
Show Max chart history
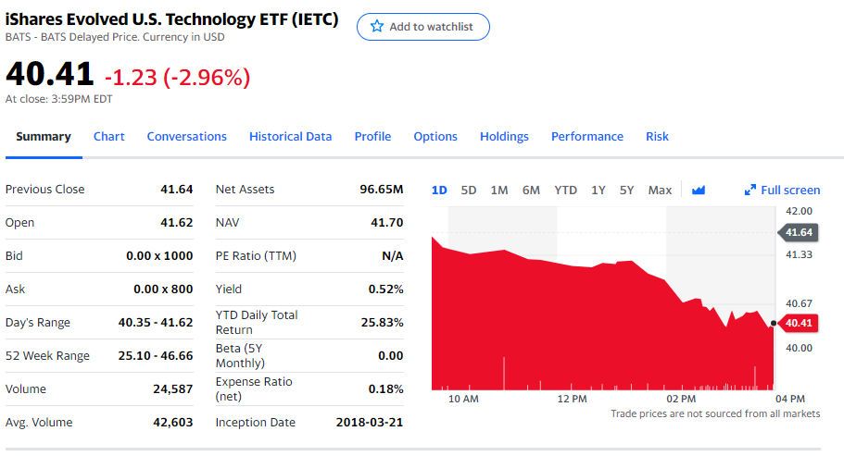[660, 190]
